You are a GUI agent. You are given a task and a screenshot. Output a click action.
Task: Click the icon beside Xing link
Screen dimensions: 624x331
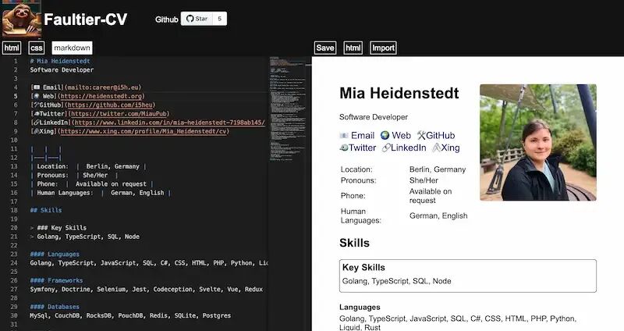(437, 148)
